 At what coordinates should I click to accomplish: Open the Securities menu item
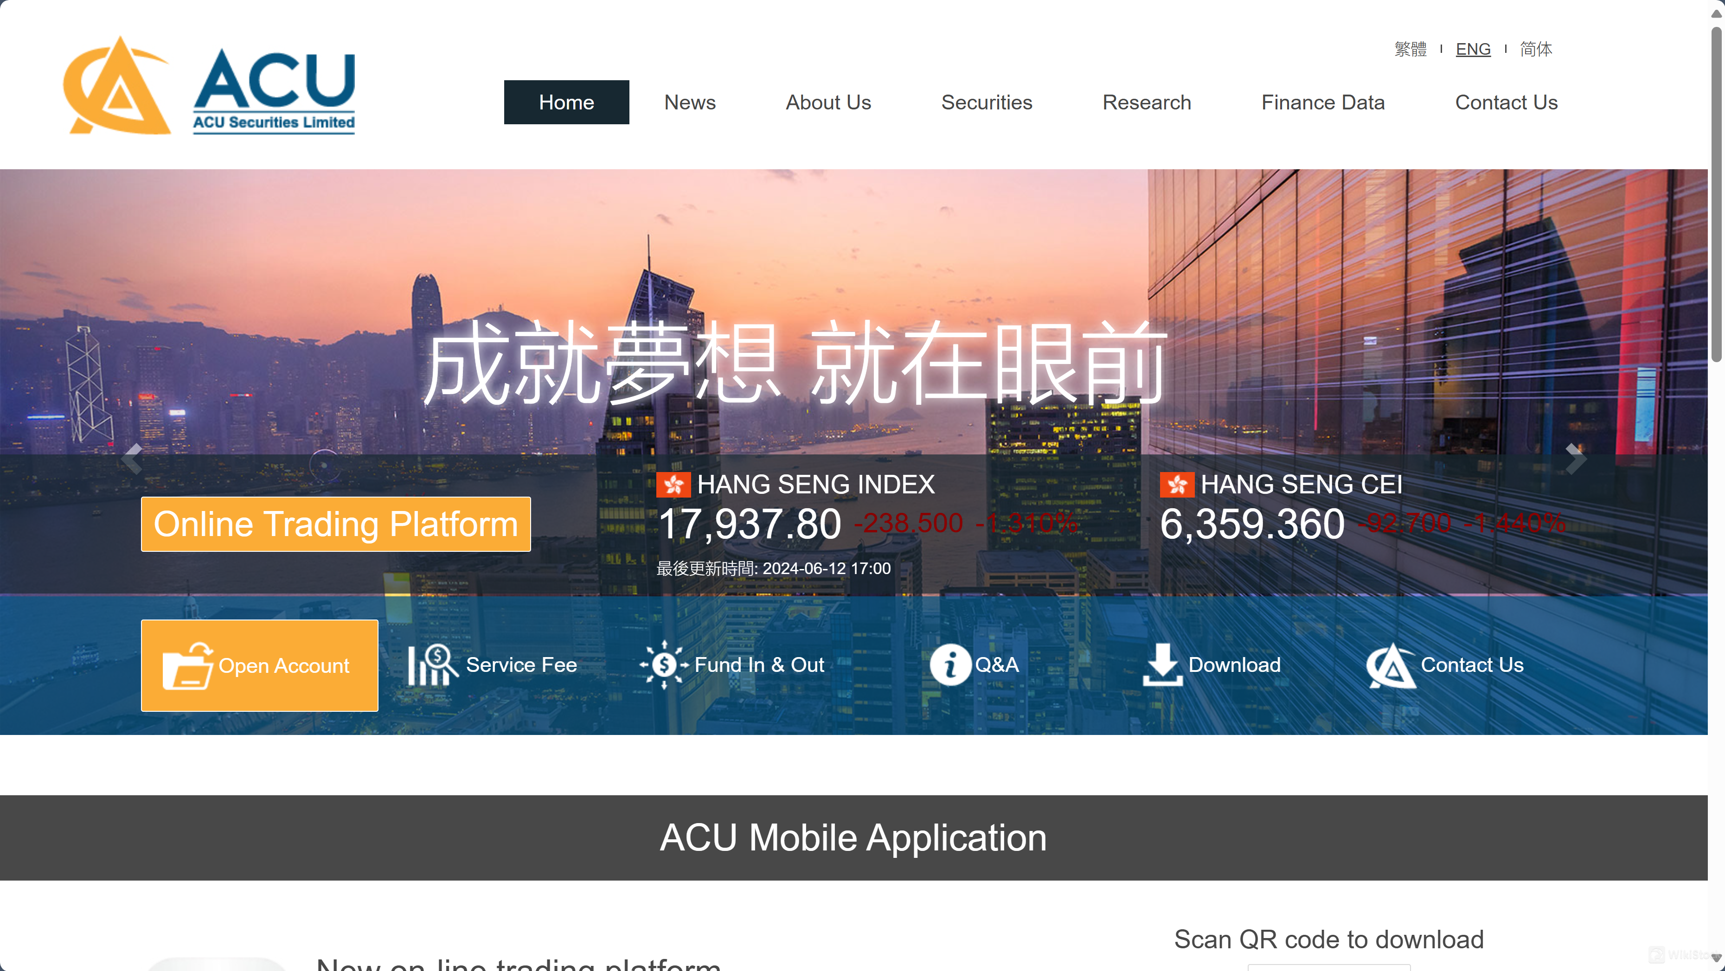click(x=987, y=102)
